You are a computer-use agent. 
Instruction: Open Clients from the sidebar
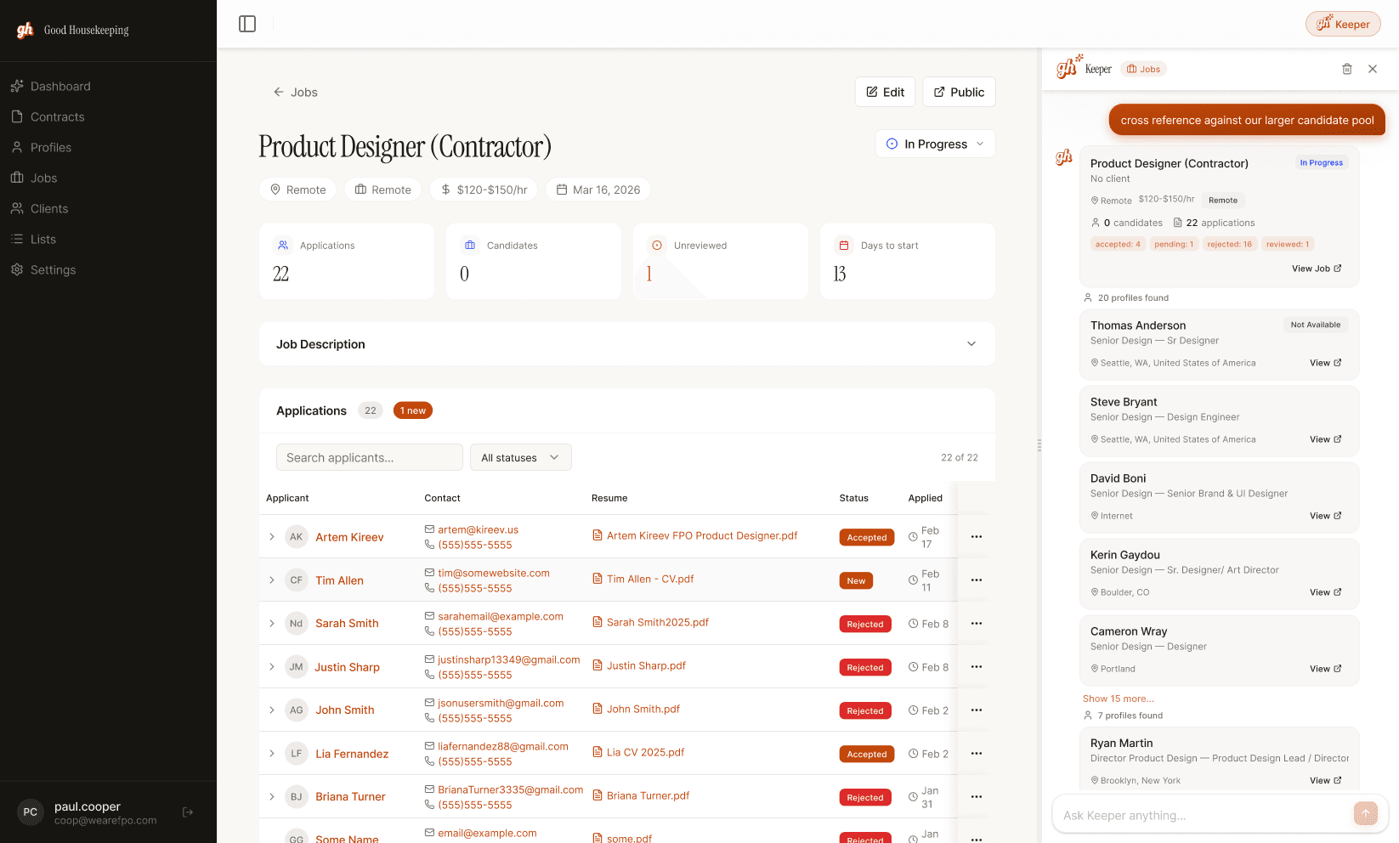click(x=48, y=208)
